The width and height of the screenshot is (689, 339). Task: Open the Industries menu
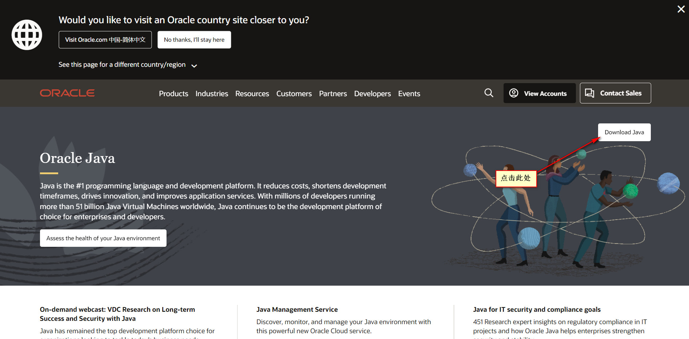(x=212, y=94)
